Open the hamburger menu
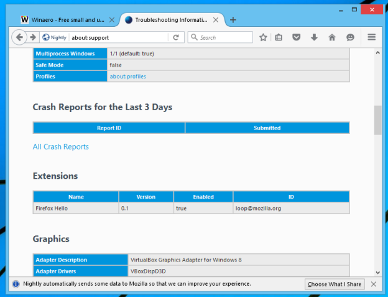The image size is (388, 297). [x=372, y=37]
